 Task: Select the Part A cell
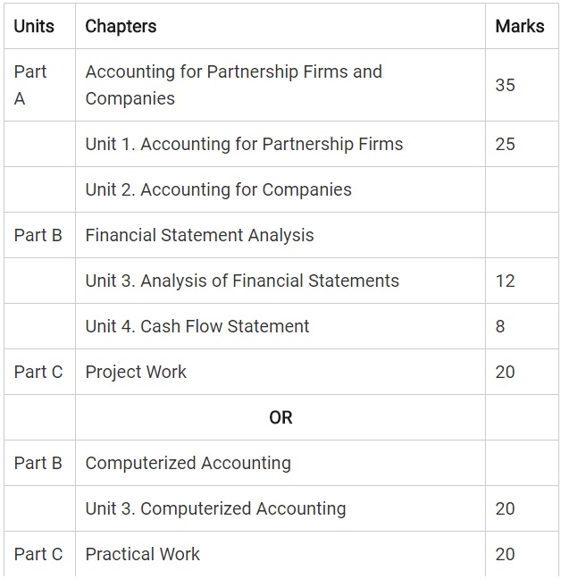point(30,85)
